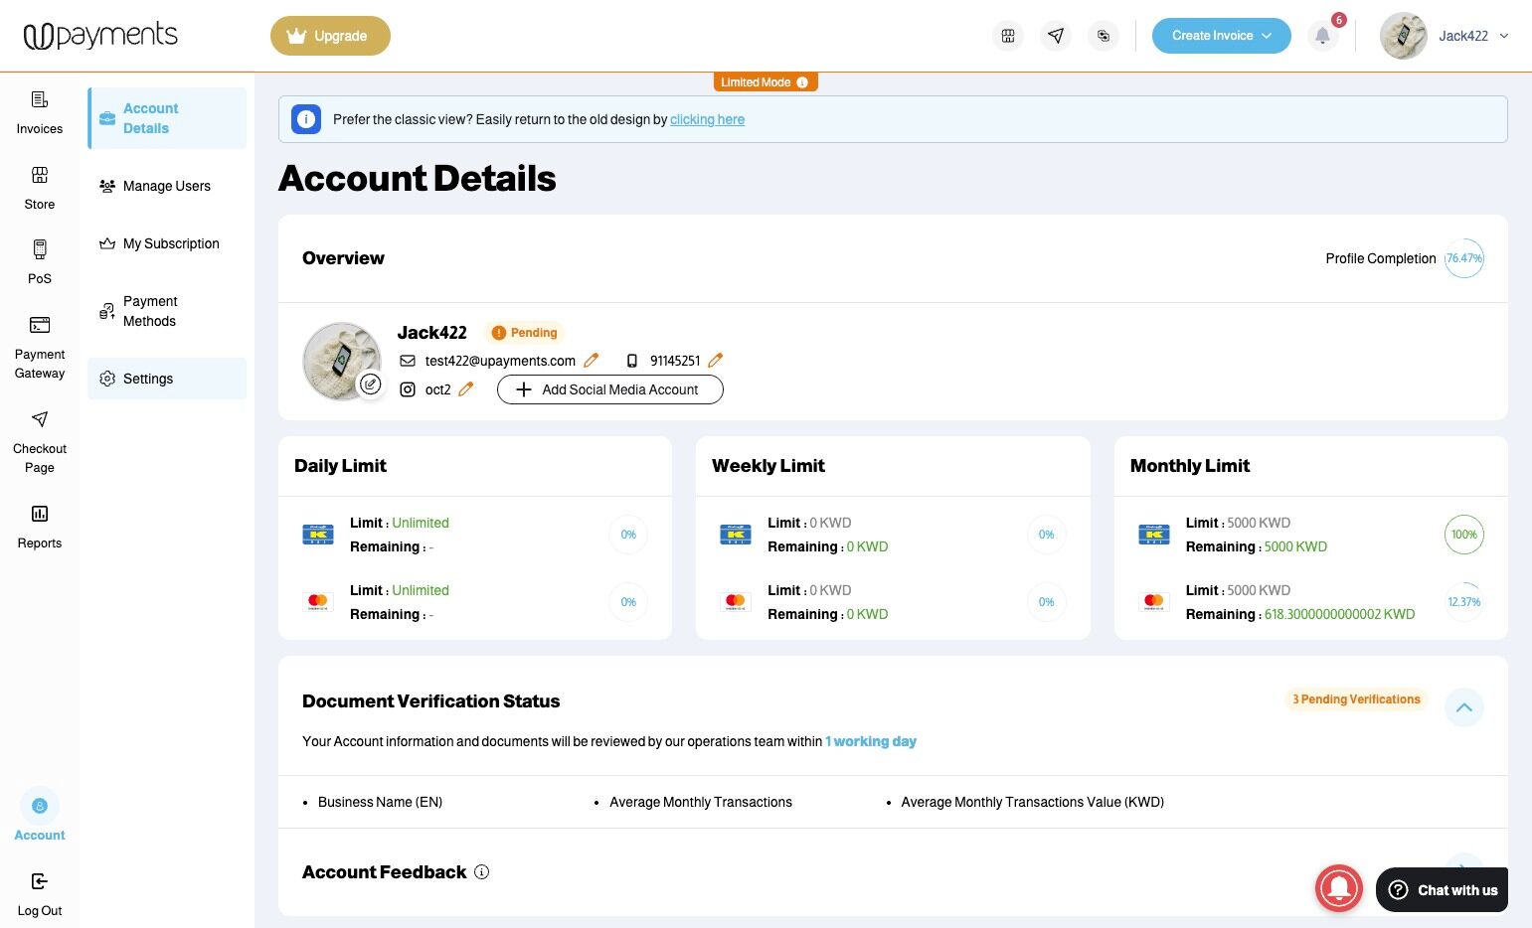The height and width of the screenshot is (928, 1532).
Task: Click the Instagram icon beside oct2
Action: 408,389
